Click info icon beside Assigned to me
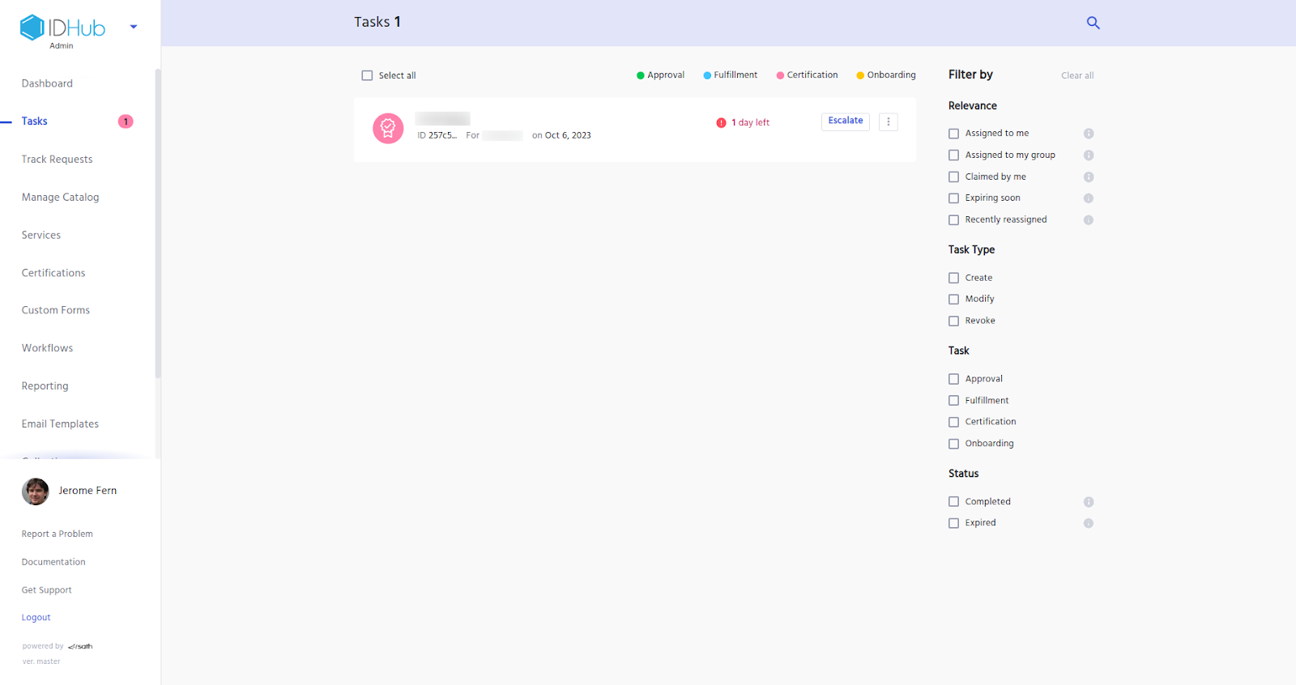 point(1089,134)
